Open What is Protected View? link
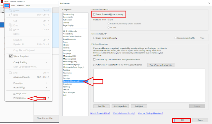212x124 pixels. [x=100, y=113]
